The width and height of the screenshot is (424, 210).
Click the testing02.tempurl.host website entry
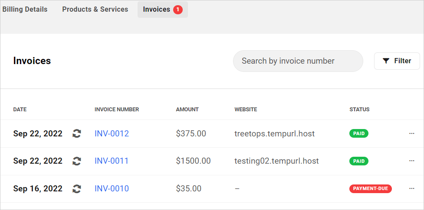[x=276, y=161]
